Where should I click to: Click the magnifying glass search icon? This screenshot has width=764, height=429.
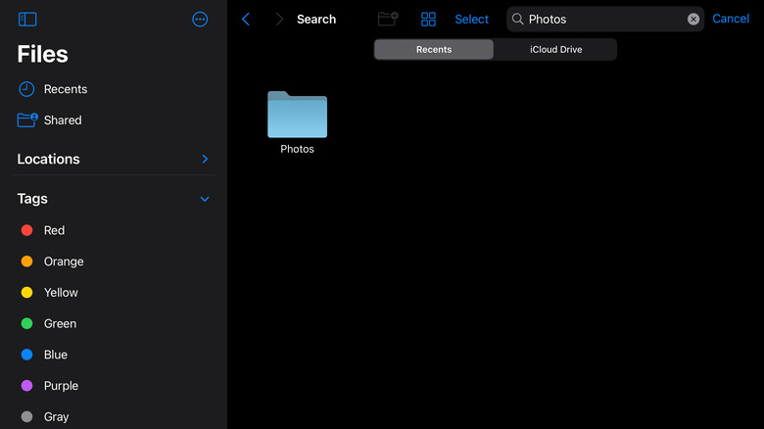coord(518,19)
